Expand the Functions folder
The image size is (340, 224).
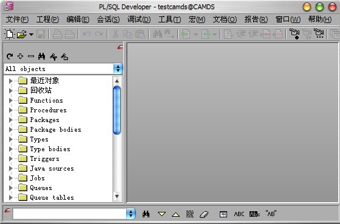tap(10, 100)
